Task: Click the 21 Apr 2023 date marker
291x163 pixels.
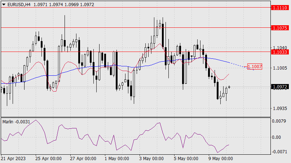Action: [13, 159]
